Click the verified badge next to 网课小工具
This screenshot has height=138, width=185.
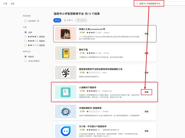(x=104, y=29)
